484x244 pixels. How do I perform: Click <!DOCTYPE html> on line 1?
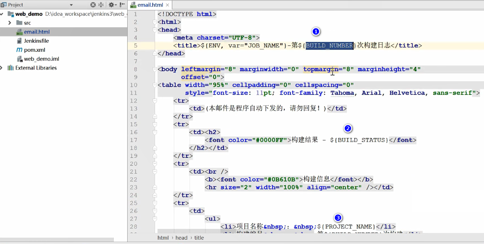coord(187,14)
